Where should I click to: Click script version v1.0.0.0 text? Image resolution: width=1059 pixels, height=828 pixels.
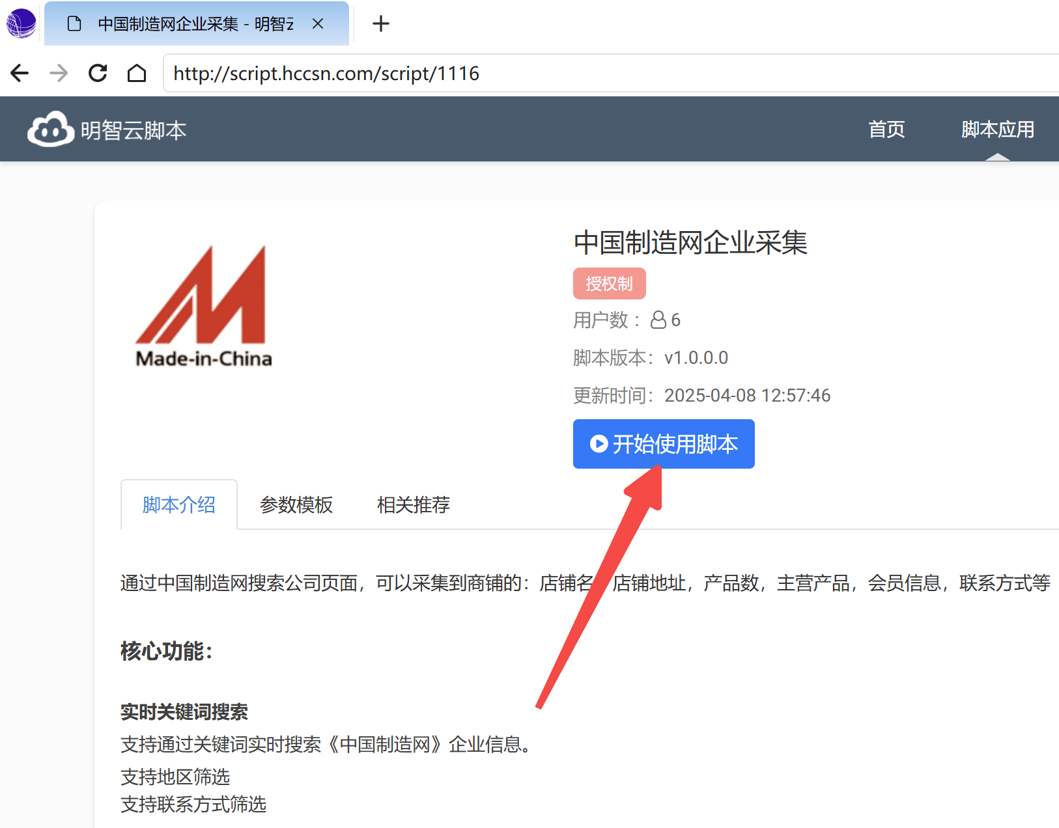click(696, 357)
